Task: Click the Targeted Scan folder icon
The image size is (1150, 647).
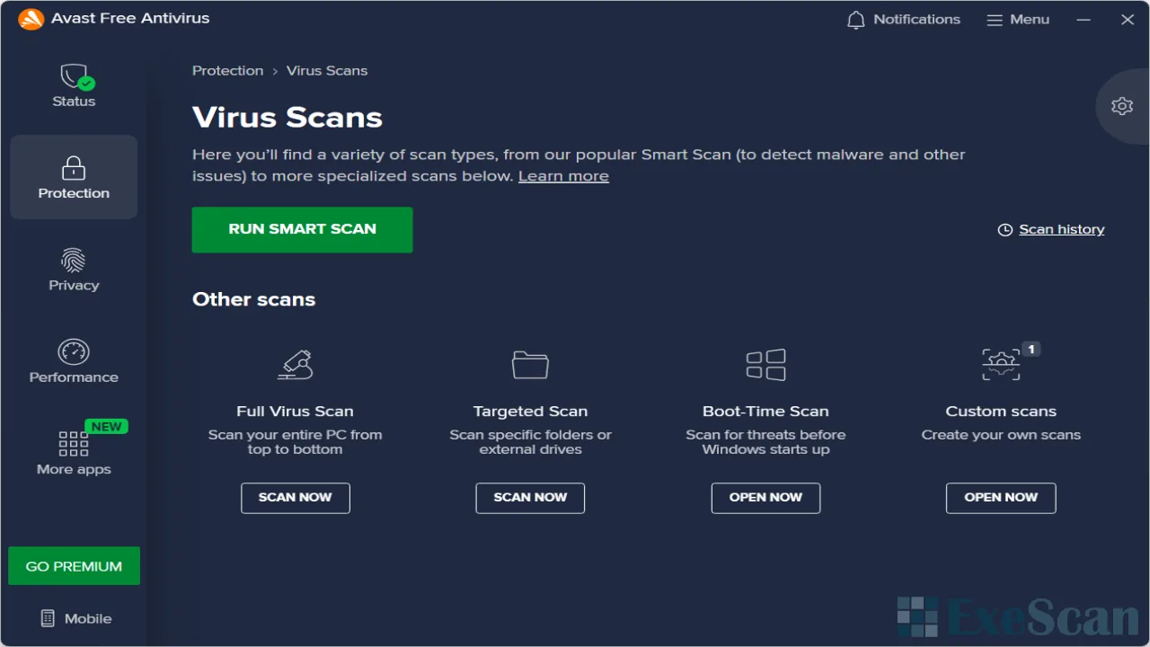Action: coord(530,364)
